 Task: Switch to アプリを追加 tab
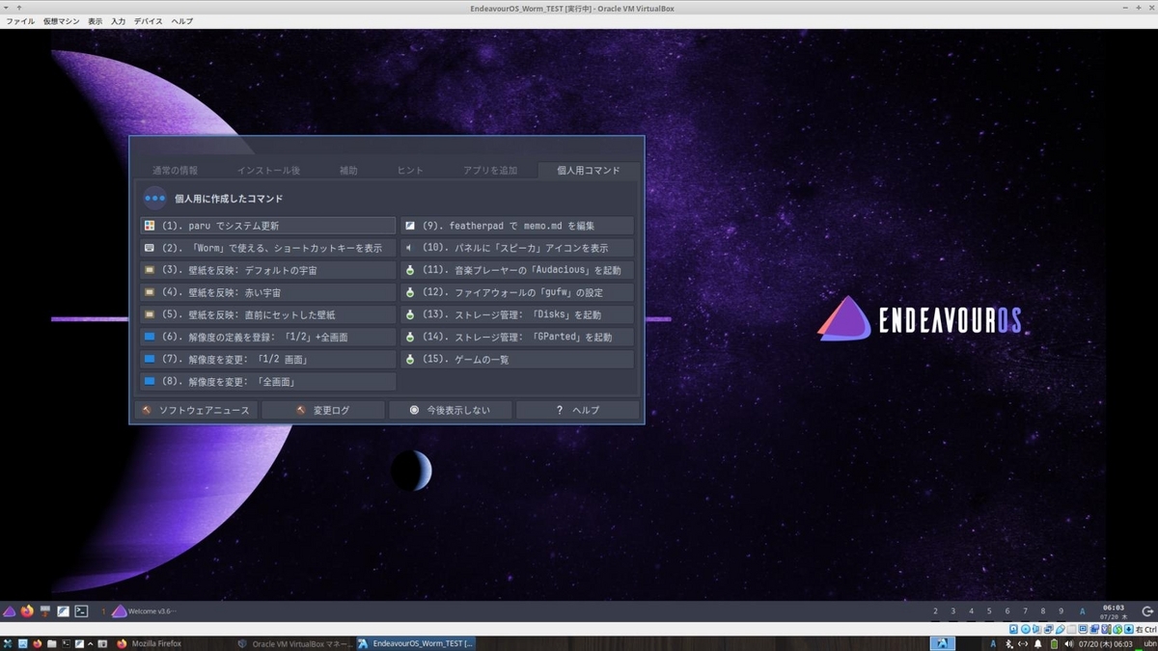coord(490,171)
